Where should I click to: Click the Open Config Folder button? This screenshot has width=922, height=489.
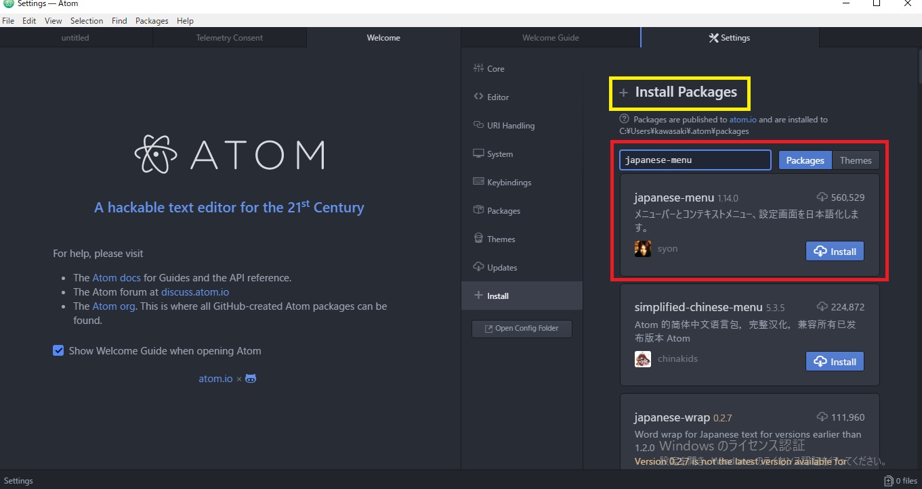tap(522, 329)
